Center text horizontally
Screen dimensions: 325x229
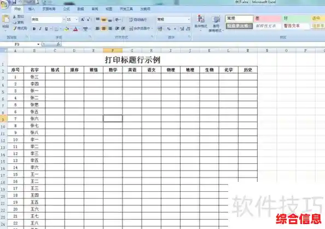(x=103, y=28)
